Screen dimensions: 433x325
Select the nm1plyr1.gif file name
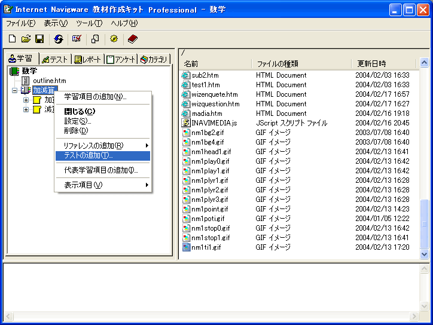click(x=209, y=180)
